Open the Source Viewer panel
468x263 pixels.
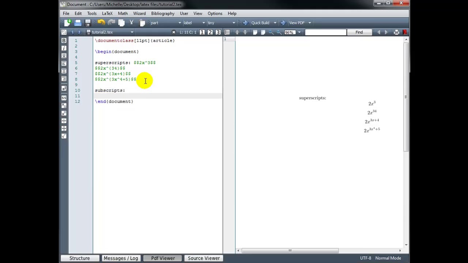204,258
